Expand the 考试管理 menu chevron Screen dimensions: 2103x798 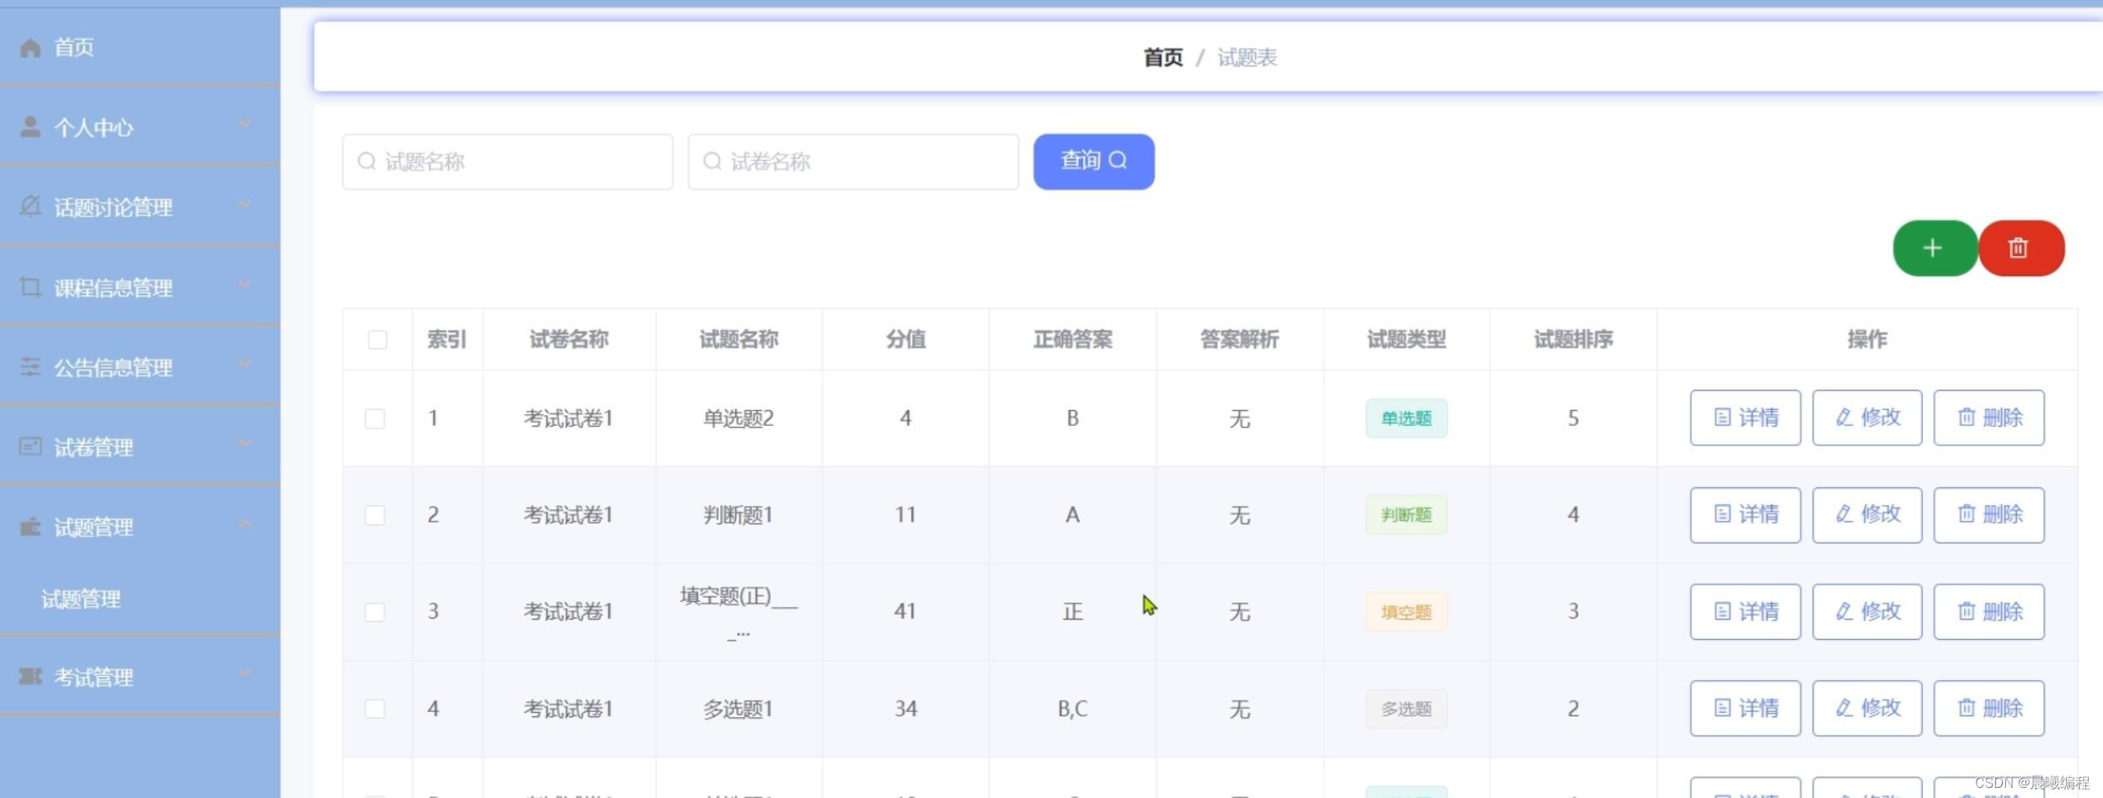click(244, 673)
